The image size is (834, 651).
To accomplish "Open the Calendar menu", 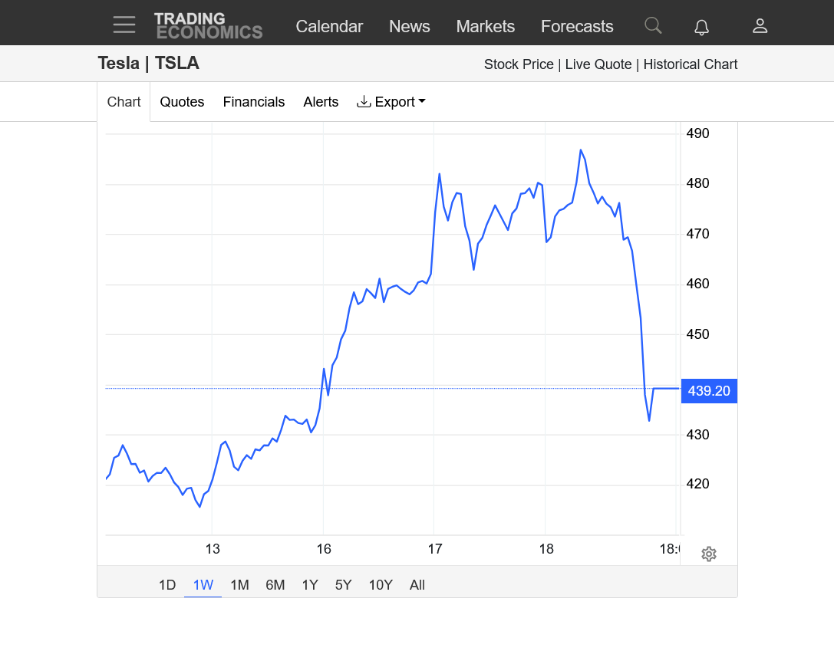I will (x=329, y=27).
